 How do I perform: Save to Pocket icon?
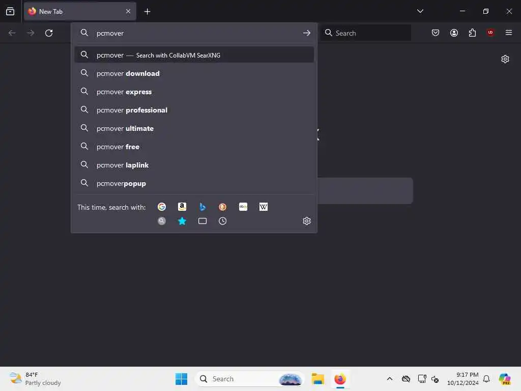coord(436,33)
